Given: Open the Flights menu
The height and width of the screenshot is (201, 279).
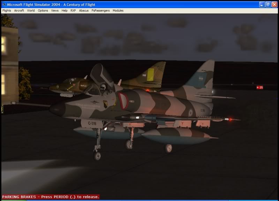Looking at the screenshot, I should pyautogui.click(x=7, y=11).
